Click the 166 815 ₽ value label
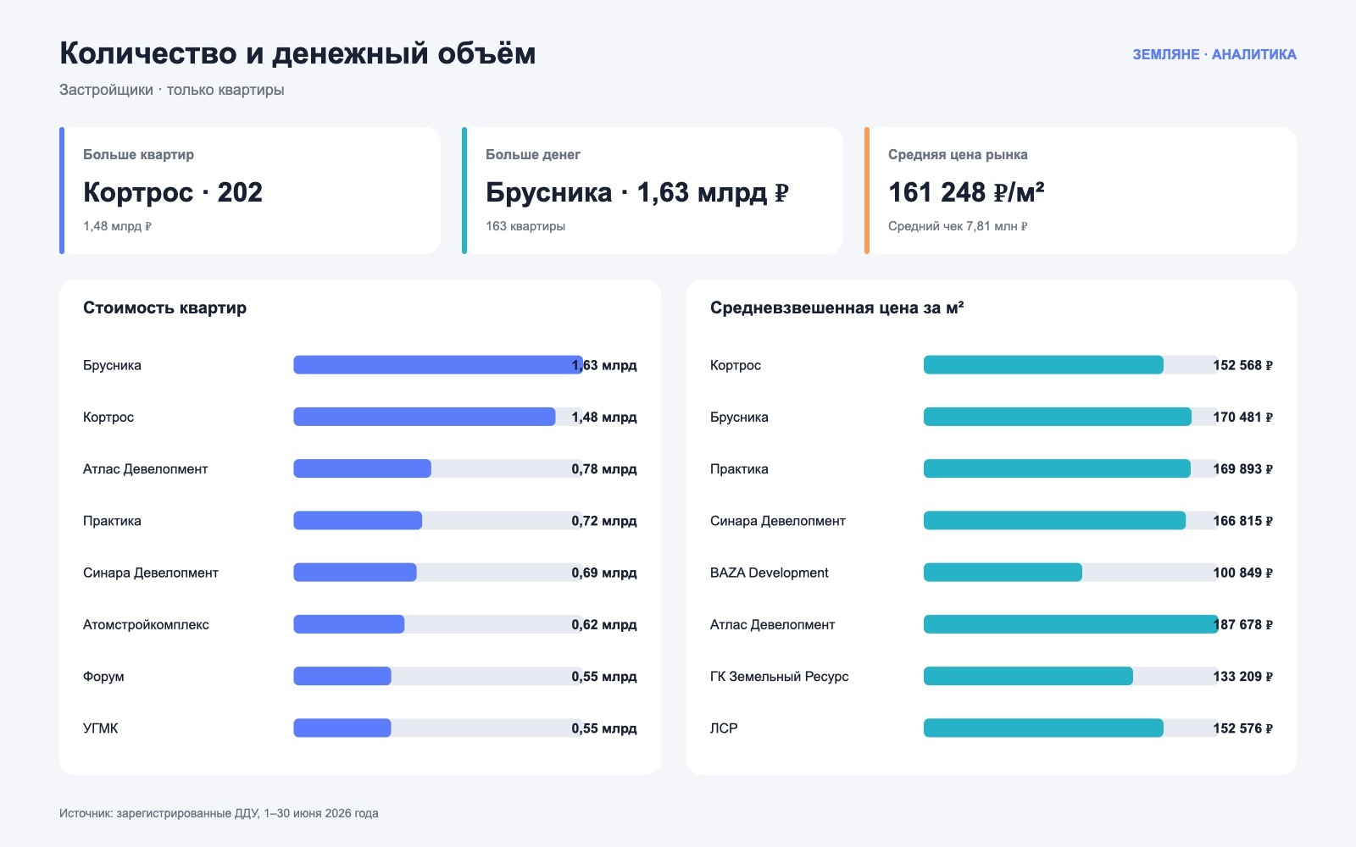 click(x=1242, y=521)
